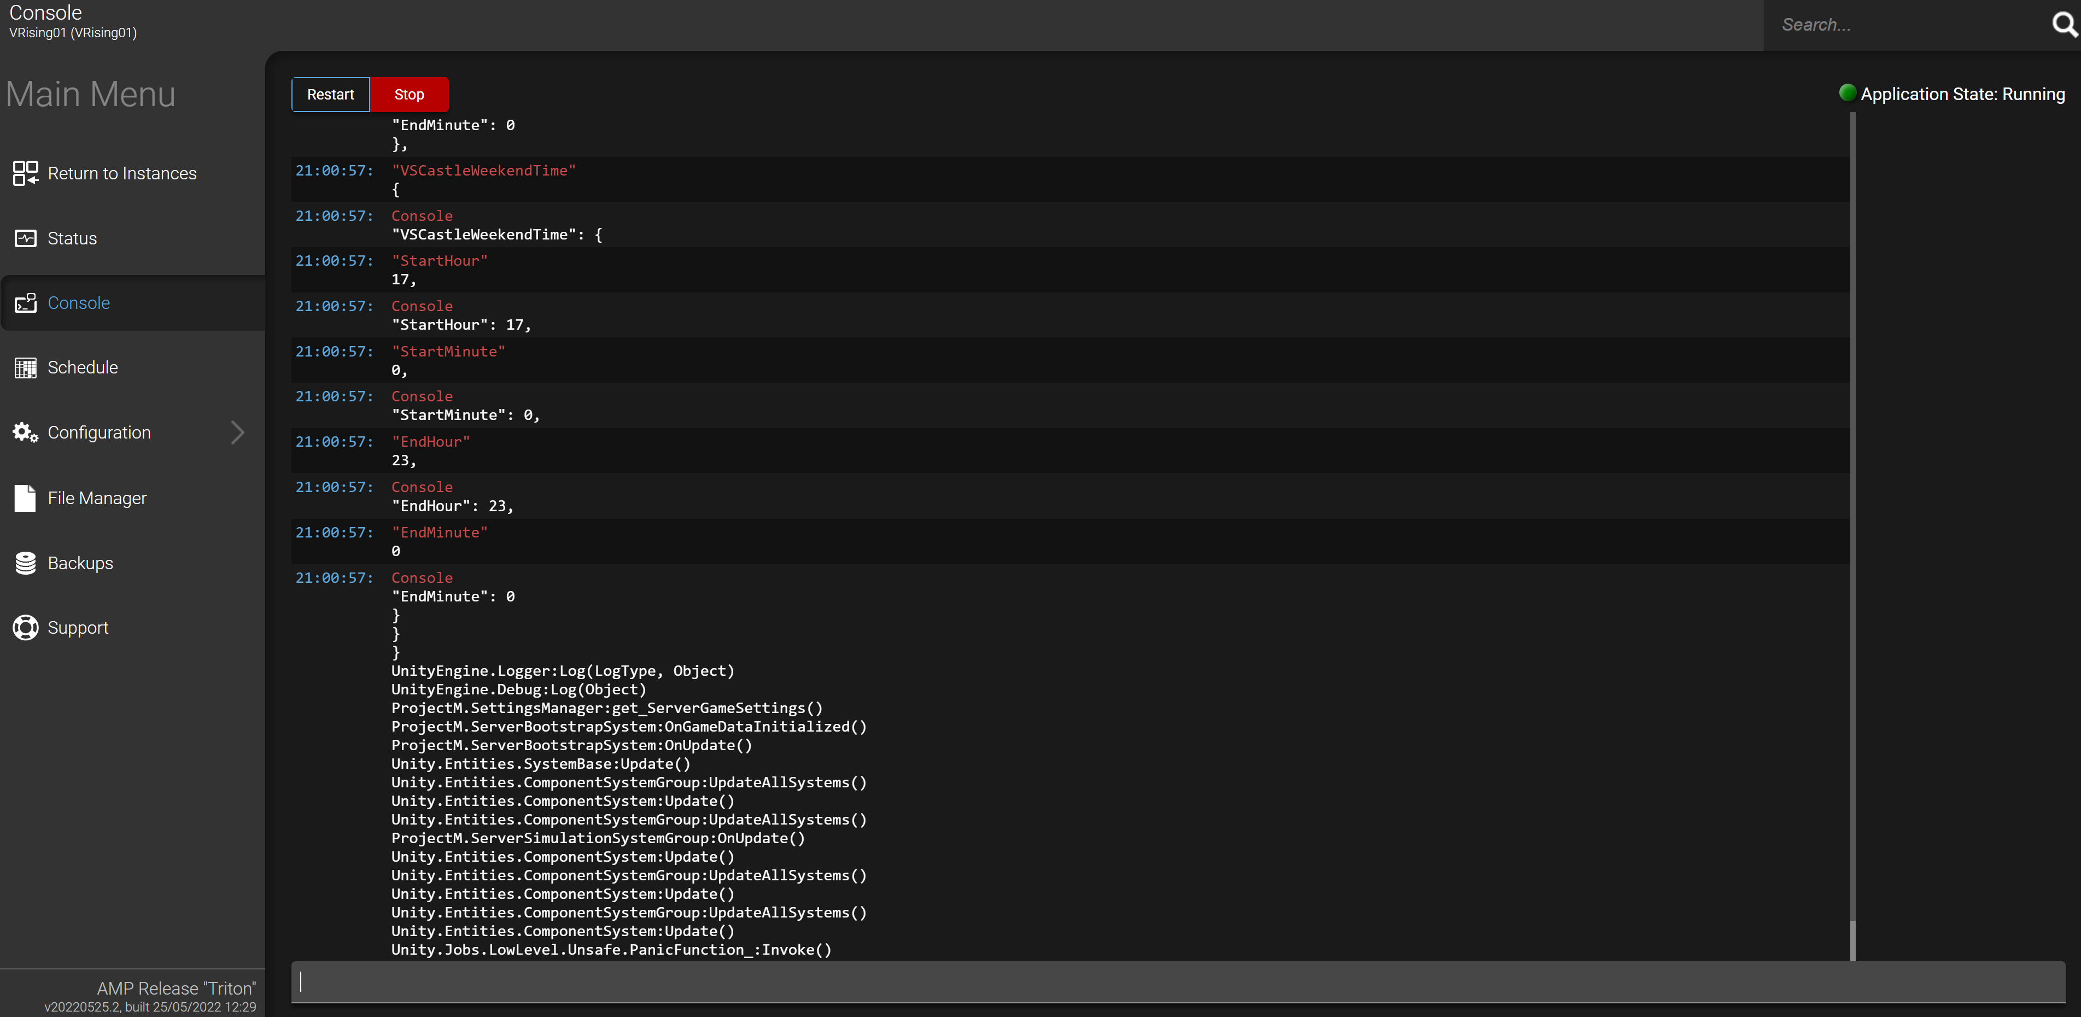Click the log line "EndHour": 23,
2081x1017 pixels.
click(x=452, y=506)
